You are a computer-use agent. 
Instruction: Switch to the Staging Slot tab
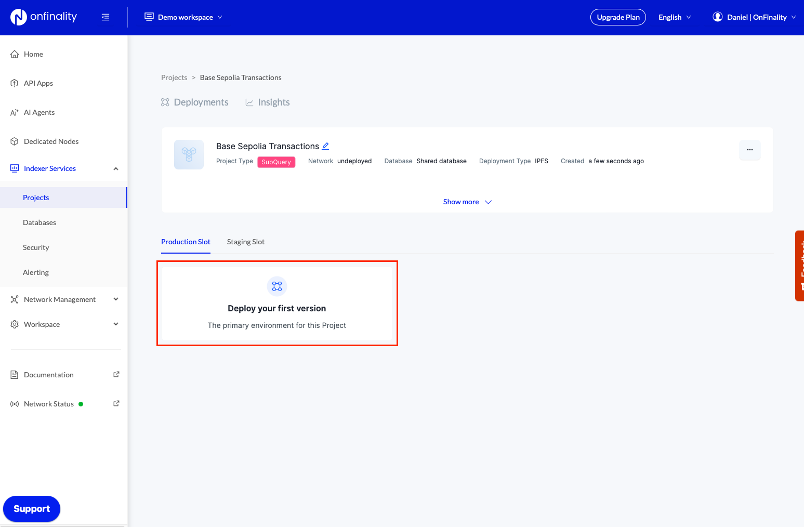click(245, 242)
